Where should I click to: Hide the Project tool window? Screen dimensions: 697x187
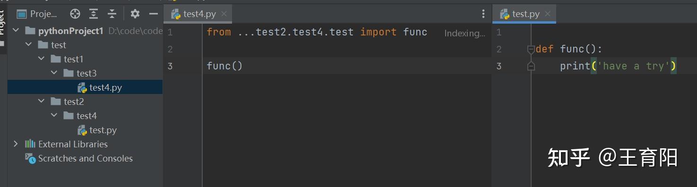pos(154,14)
